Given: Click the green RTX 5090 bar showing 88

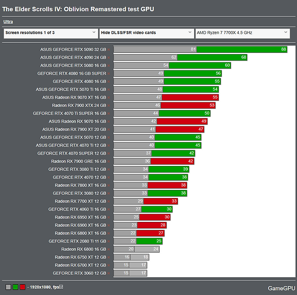Looking at the screenshot, I should pyautogui.click(x=241, y=50).
